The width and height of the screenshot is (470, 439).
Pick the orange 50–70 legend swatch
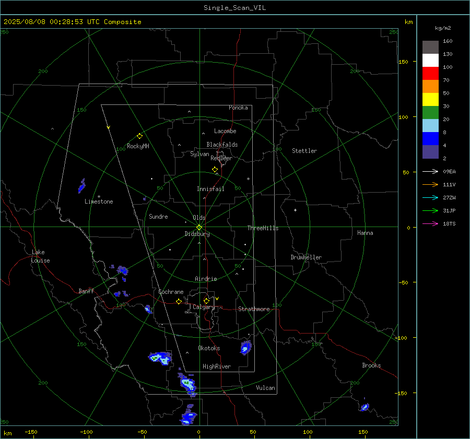pos(430,87)
